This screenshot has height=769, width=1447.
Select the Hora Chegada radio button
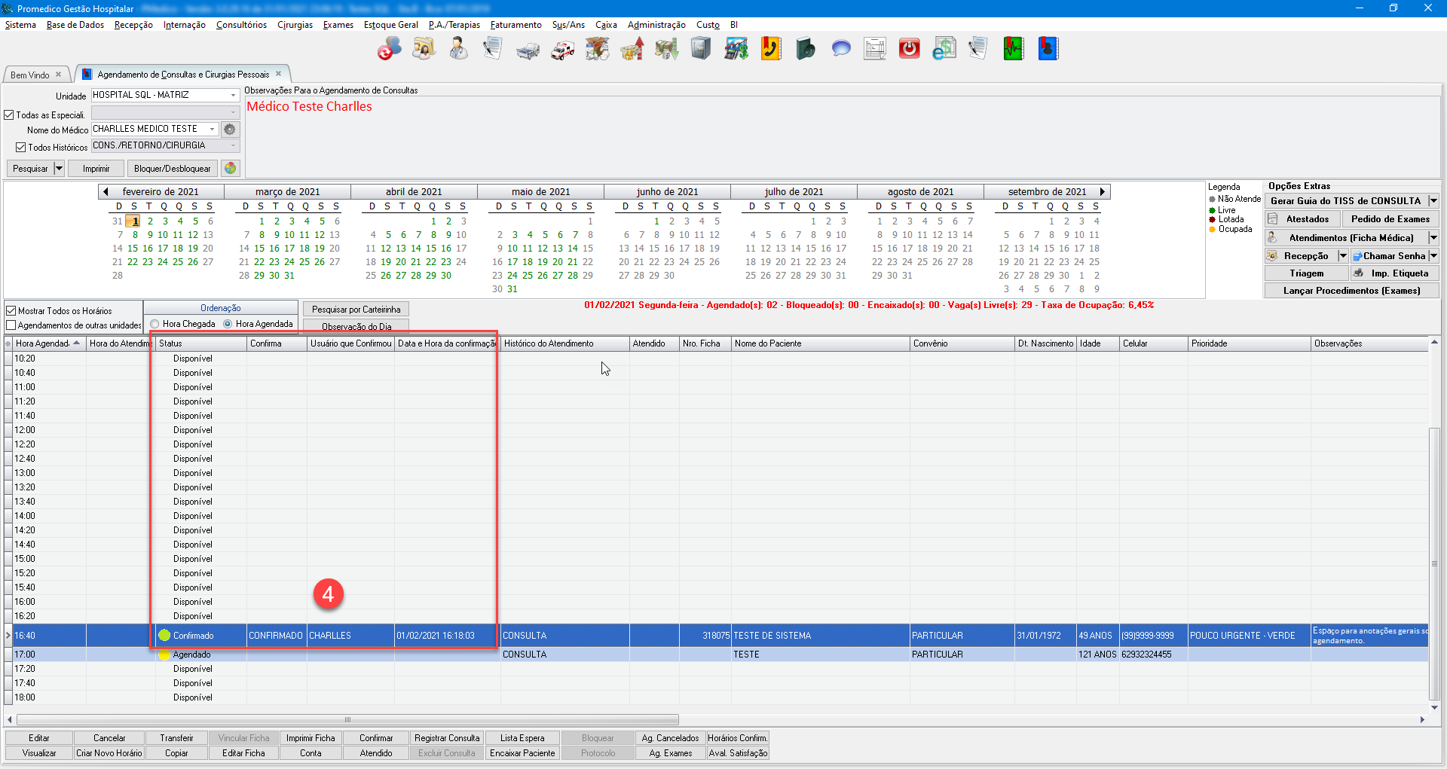(155, 324)
